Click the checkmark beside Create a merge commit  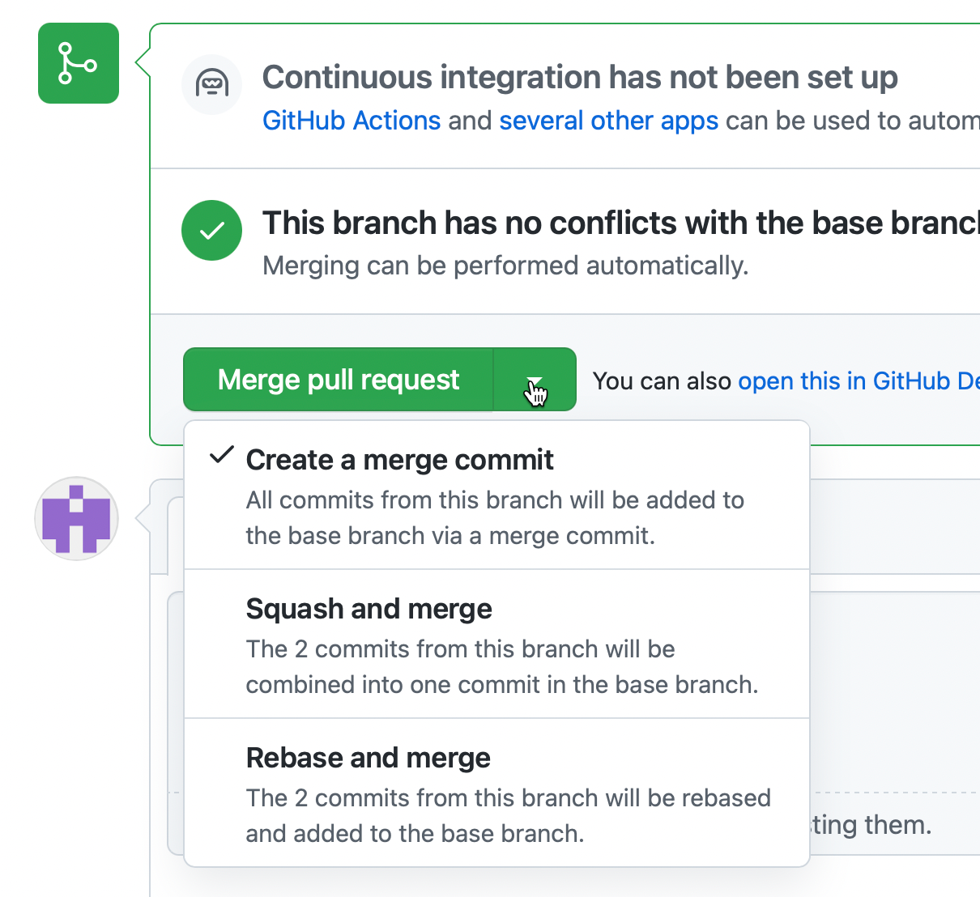pyautogui.click(x=221, y=455)
